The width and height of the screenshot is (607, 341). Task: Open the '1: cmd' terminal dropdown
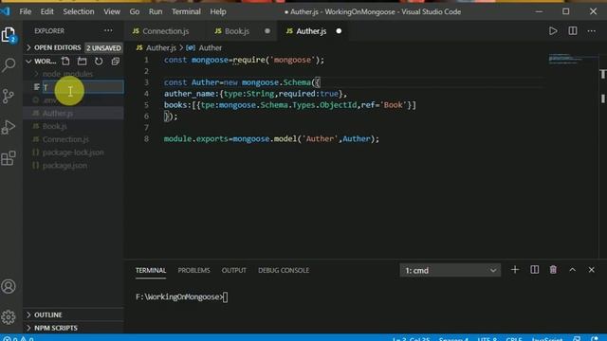tap(450, 270)
